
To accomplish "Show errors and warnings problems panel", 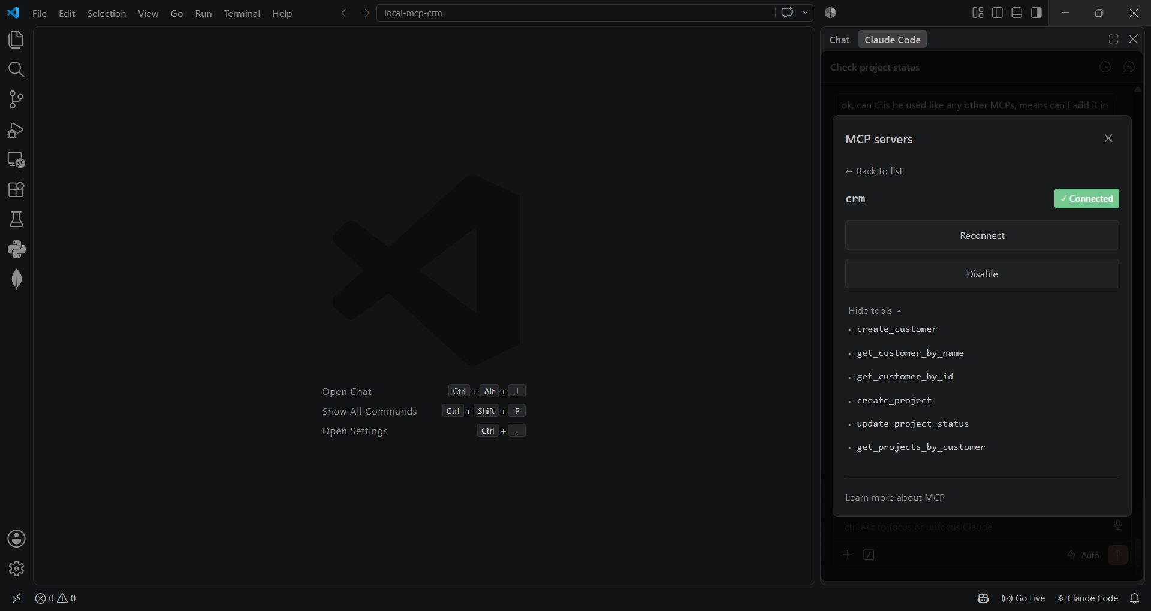I will [x=55, y=598].
